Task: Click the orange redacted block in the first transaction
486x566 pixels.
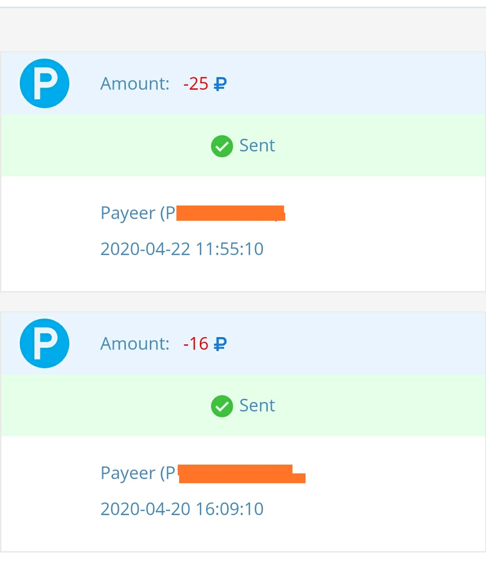Action: pyautogui.click(x=230, y=213)
